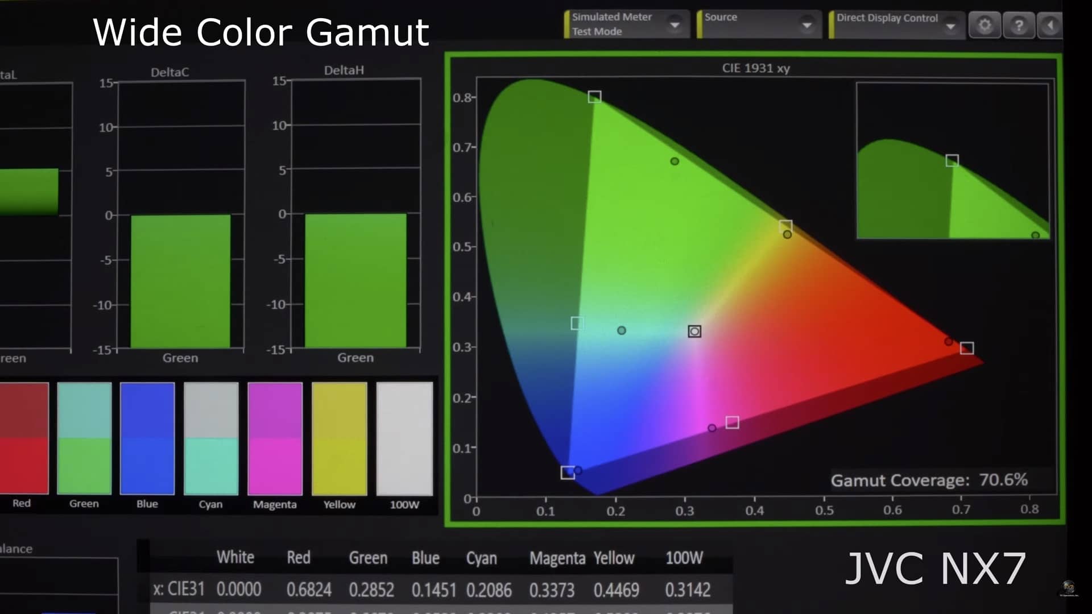Click the Magenta column header in table
1092x614 pixels.
(x=557, y=558)
